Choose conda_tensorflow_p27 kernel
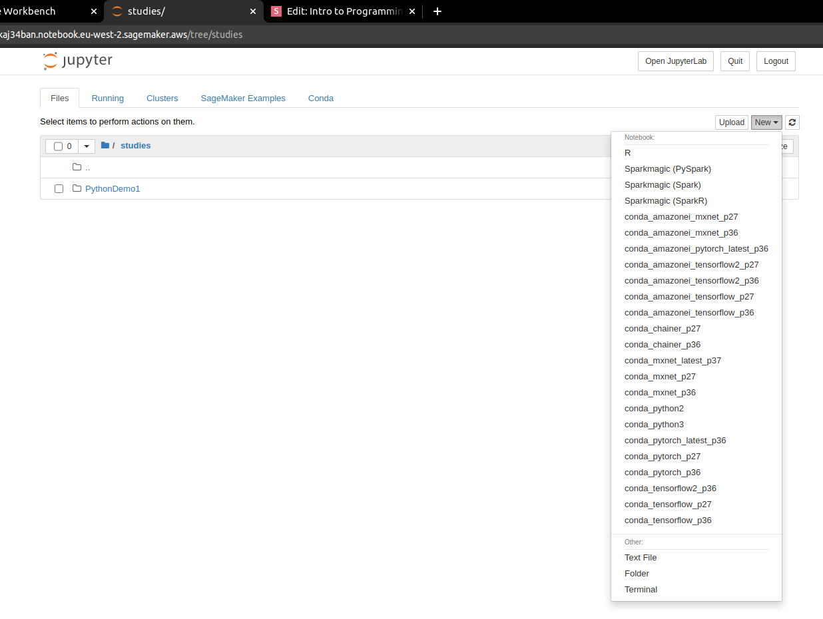 [x=696, y=505]
